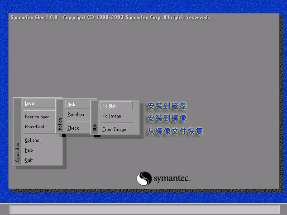This screenshot has height=215, width=287.
Task: Choose the highlighted To Disk option
Action: 110,106
